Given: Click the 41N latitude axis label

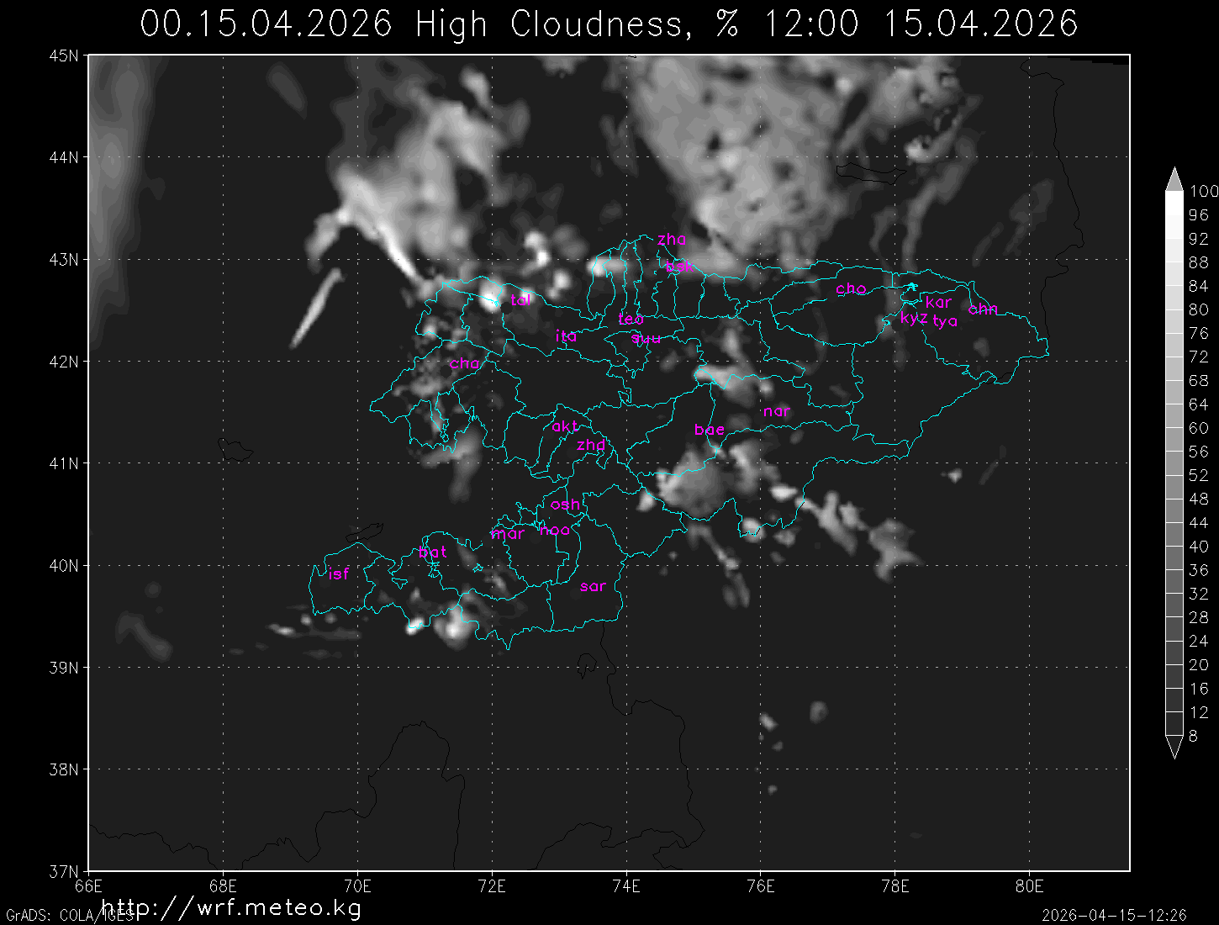Looking at the screenshot, I should coord(67,463).
